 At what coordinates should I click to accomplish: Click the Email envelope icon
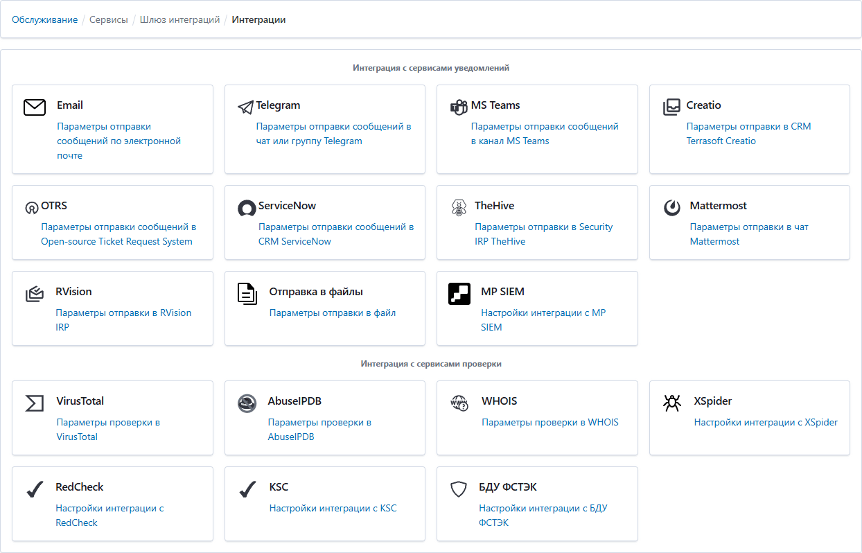point(35,107)
